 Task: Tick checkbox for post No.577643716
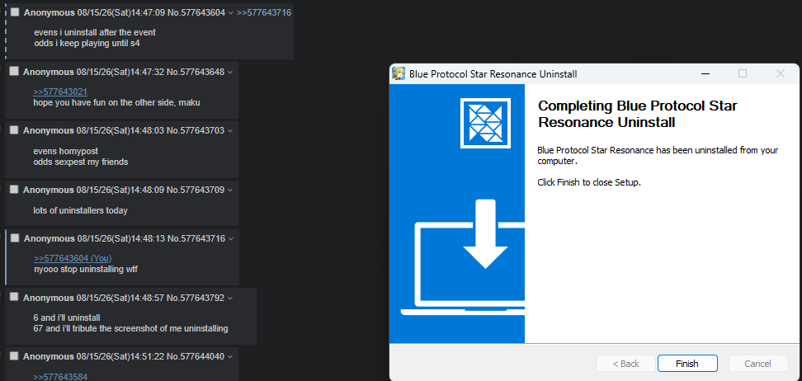[x=15, y=238]
